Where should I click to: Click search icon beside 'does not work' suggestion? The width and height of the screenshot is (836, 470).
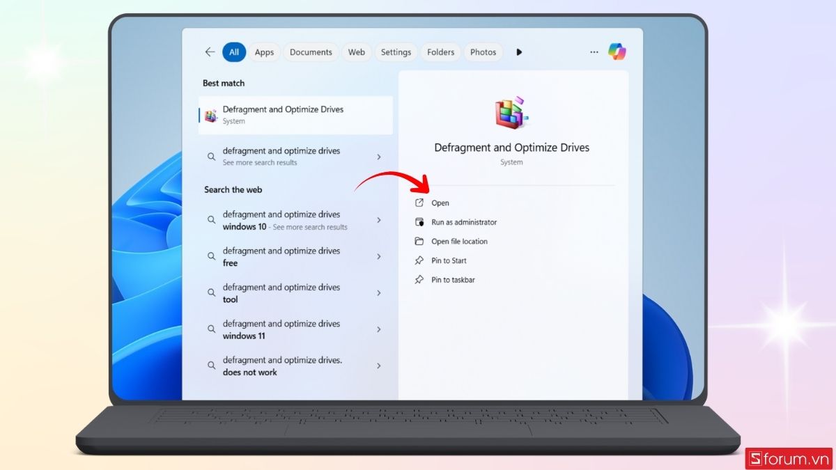[211, 366]
